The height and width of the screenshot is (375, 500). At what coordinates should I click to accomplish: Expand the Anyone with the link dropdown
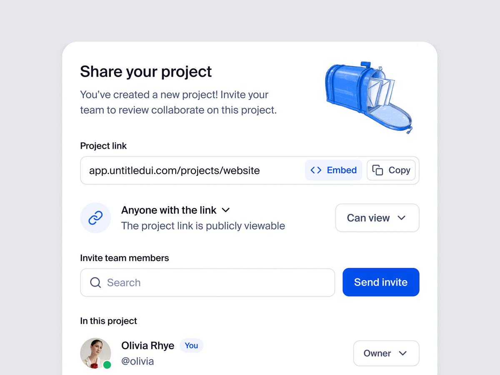point(225,210)
